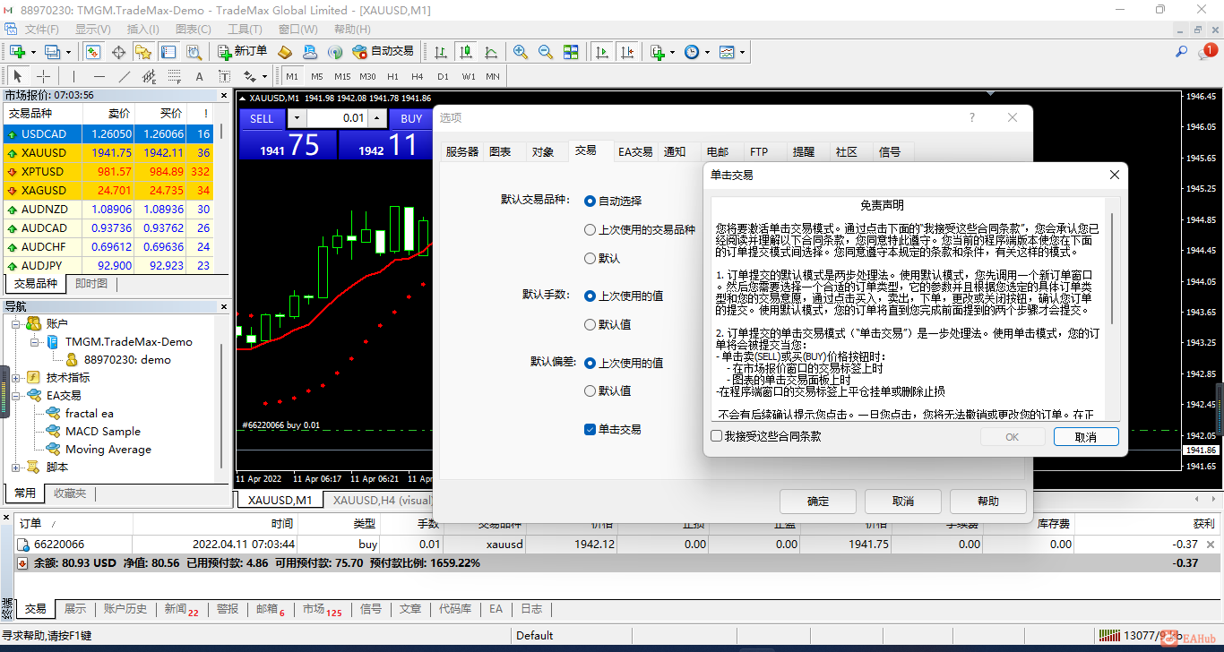Switch chart to candlesticks icon
This screenshot has height=652, width=1224.
(466, 52)
